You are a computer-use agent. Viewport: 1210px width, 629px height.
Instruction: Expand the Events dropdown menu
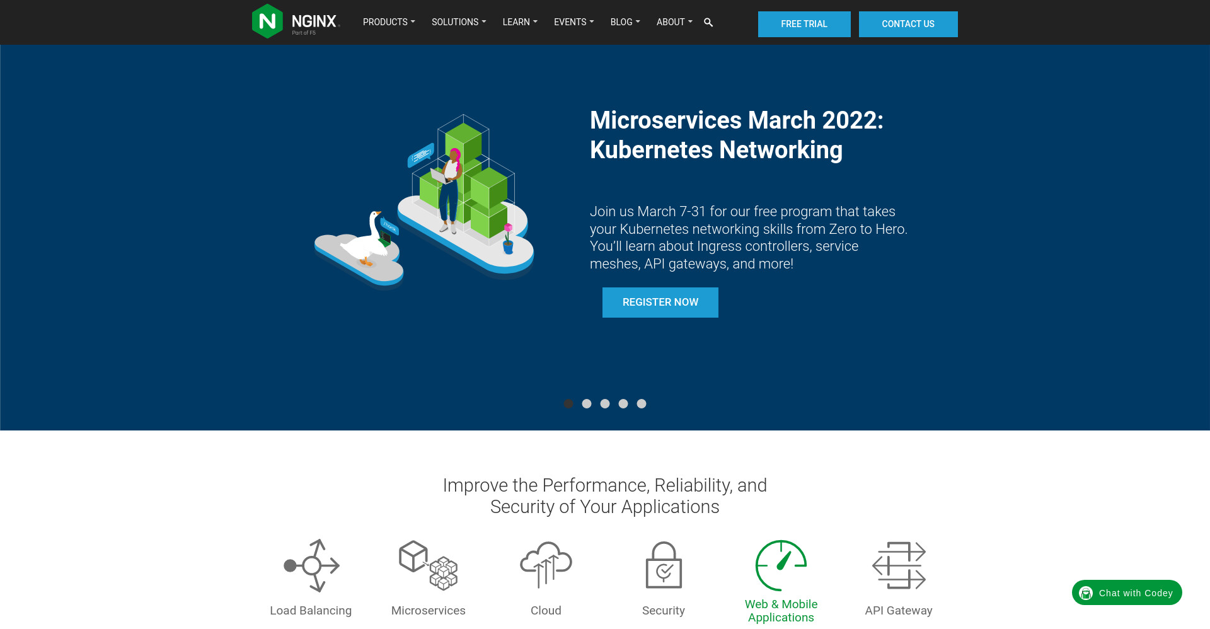[x=574, y=22]
